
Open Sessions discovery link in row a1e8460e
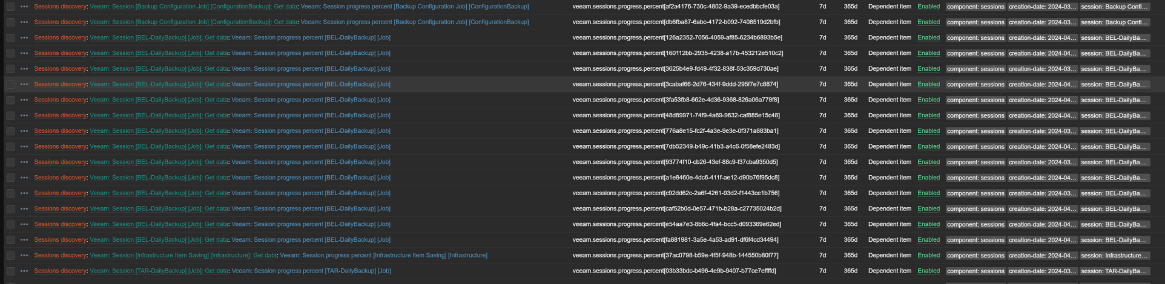pos(61,178)
